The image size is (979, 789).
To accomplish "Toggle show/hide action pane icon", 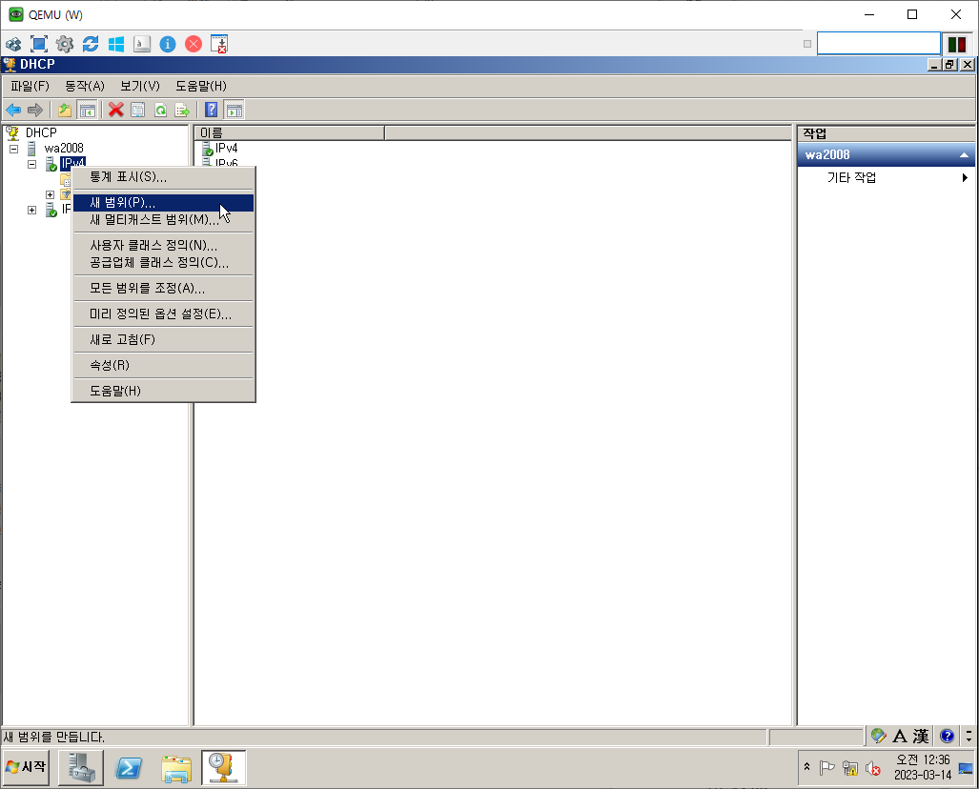I will (x=235, y=111).
